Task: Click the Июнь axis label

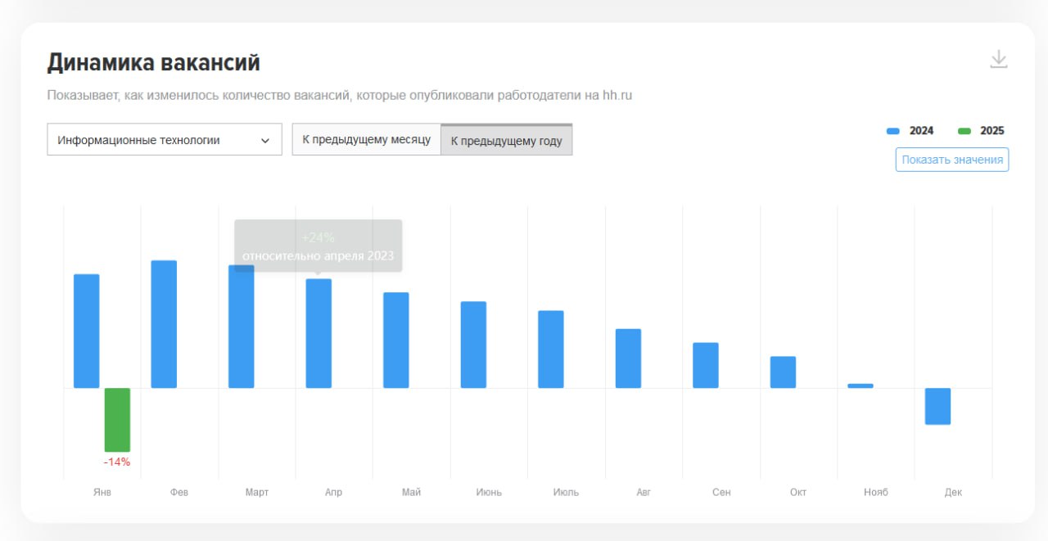Action: coord(489,493)
